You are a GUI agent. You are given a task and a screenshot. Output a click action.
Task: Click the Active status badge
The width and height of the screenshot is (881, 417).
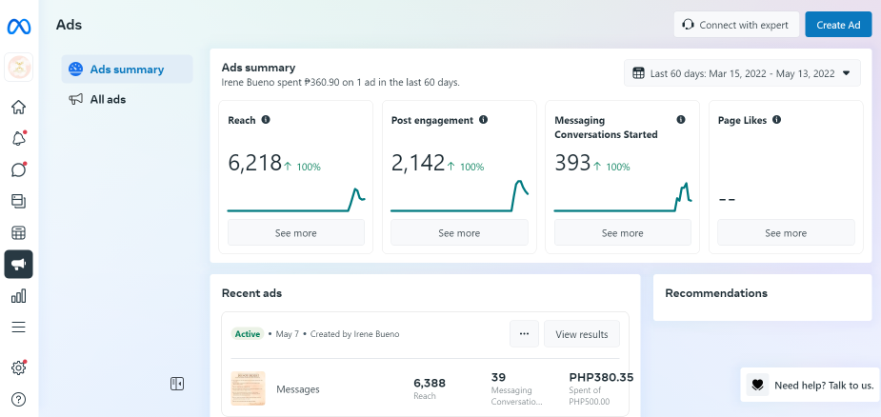coord(248,334)
